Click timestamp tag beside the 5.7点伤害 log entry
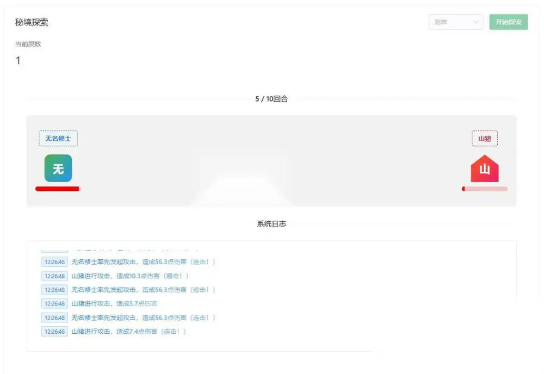Image resolution: width=544 pixels, height=374 pixels. [54, 304]
